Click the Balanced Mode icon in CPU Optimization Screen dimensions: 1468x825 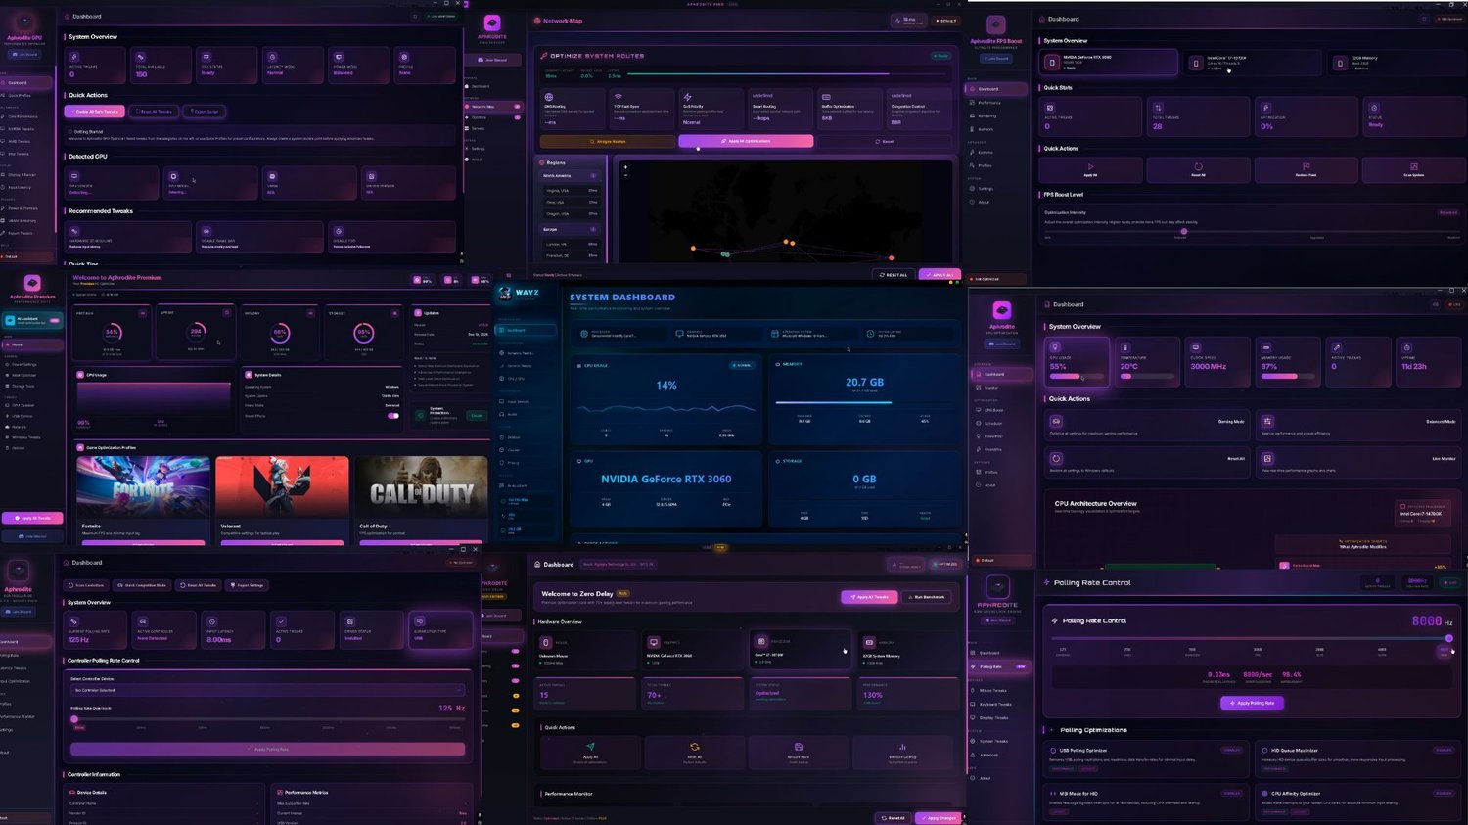pos(1267,421)
